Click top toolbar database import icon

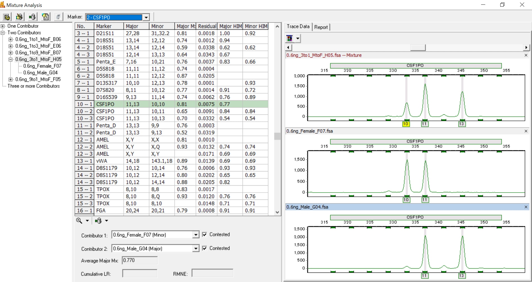click(x=32, y=17)
